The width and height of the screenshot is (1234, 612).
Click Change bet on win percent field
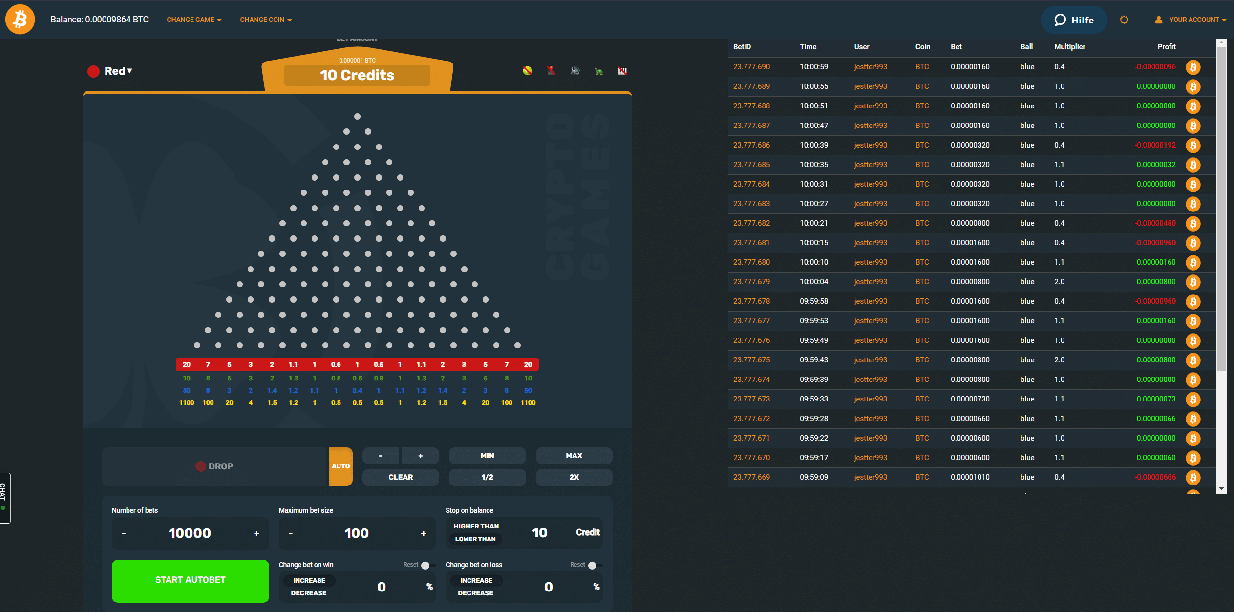pos(382,587)
